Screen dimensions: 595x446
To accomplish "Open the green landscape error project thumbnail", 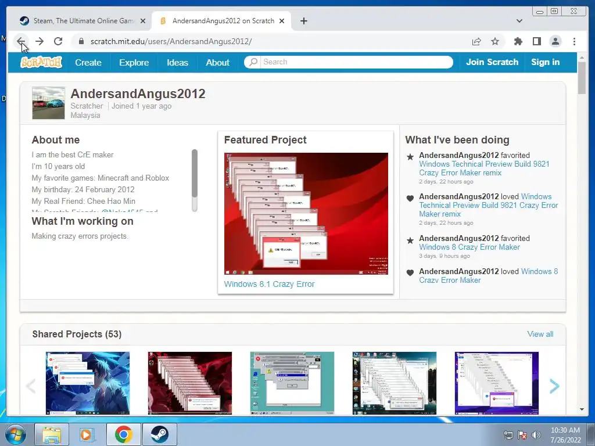I will 395,383.
